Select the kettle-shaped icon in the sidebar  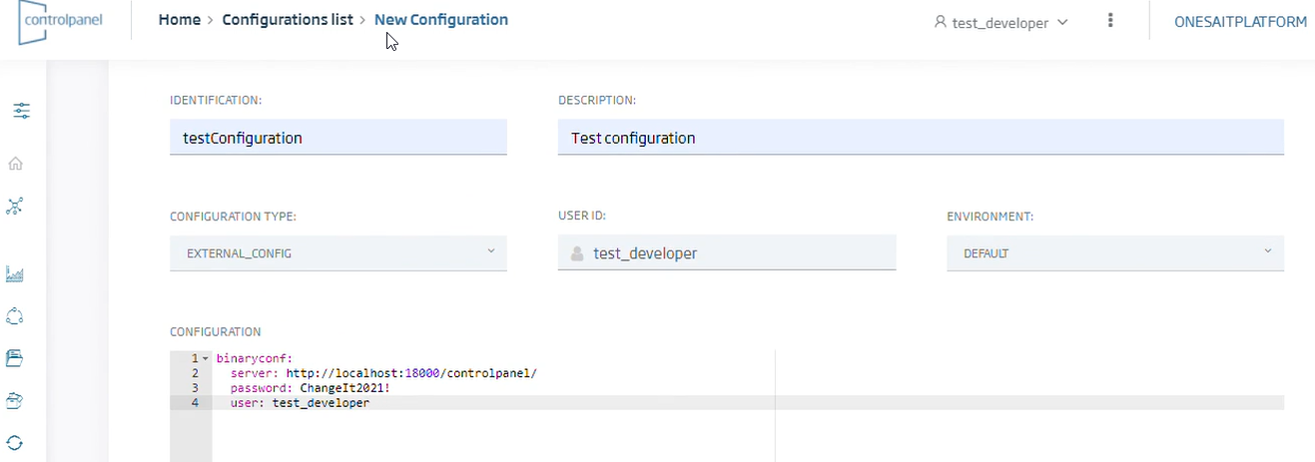tap(15, 400)
